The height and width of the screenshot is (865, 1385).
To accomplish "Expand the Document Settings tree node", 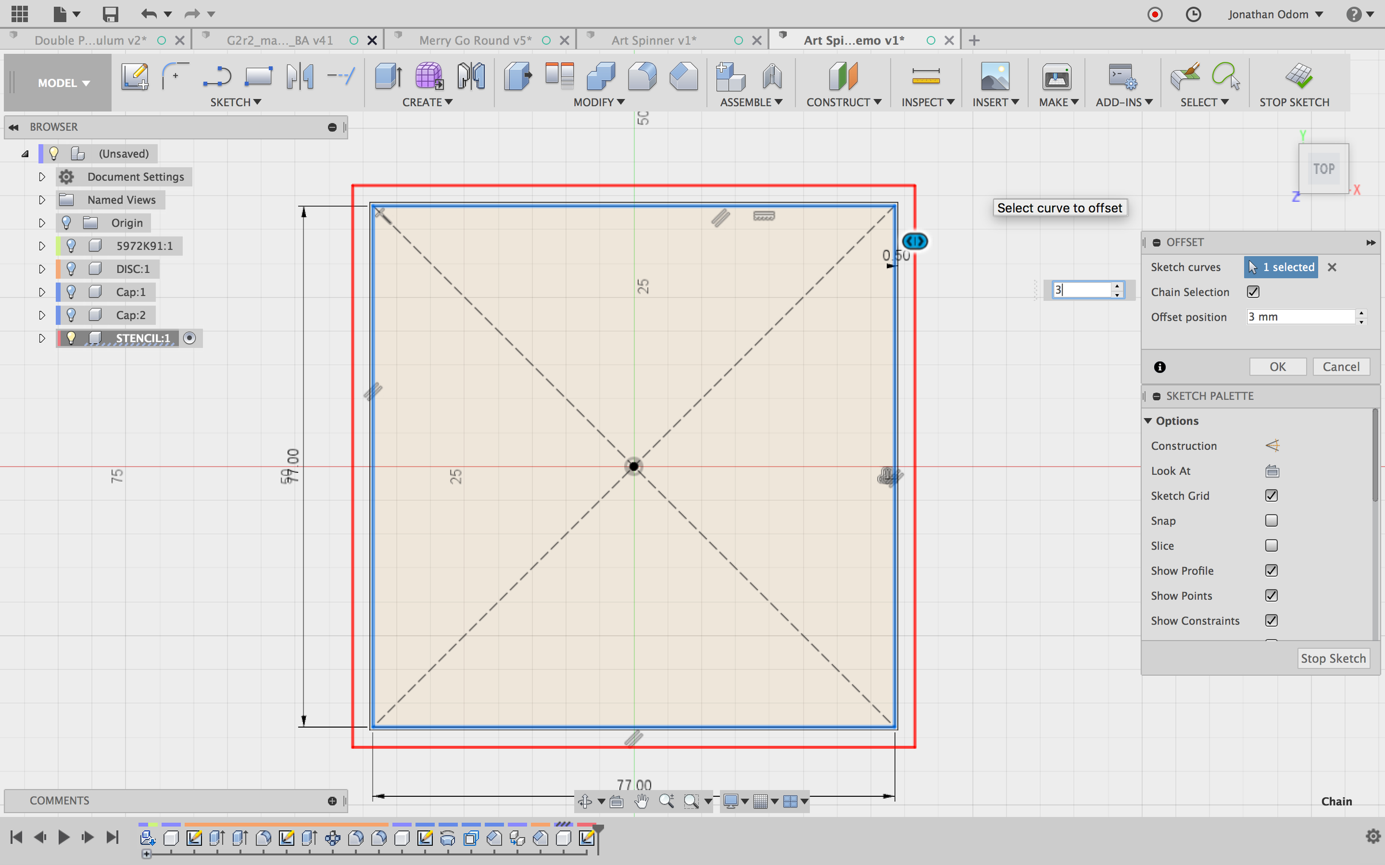I will [x=42, y=176].
